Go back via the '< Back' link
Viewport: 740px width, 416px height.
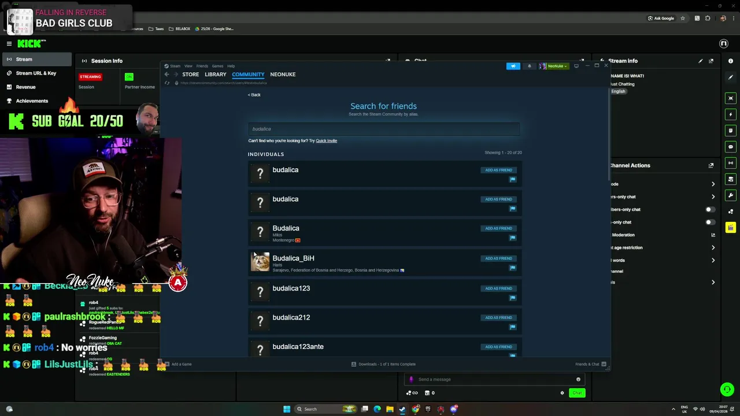click(254, 95)
